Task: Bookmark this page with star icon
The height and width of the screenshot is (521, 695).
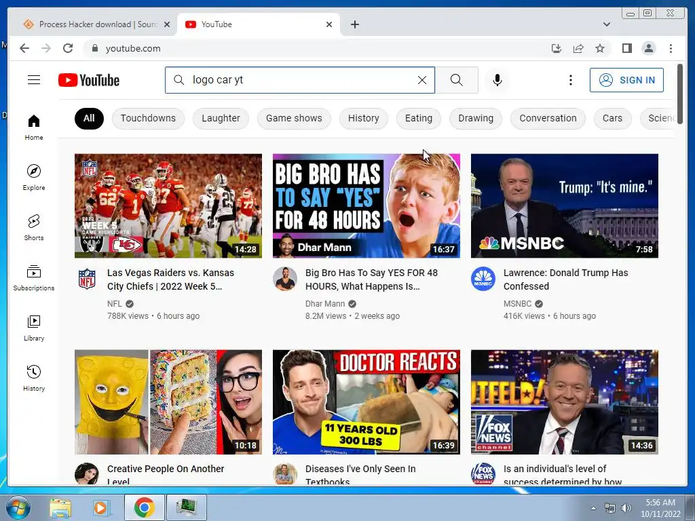Action: coord(600,48)
